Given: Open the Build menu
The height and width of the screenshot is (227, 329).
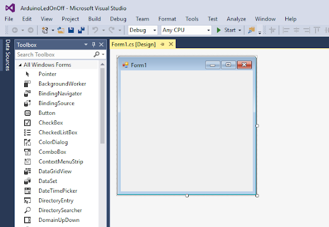Looking at the screenshot, I should coord(95,19).
